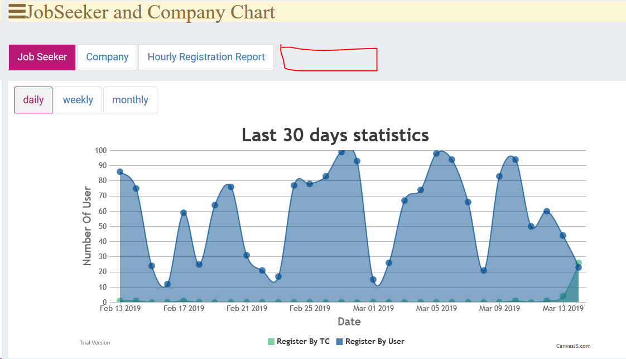Image resolution: width=626 pixels, height=359 pixels.
Task: Click the Mar 05 2019 peak data point
Action: tap(436, 154)
